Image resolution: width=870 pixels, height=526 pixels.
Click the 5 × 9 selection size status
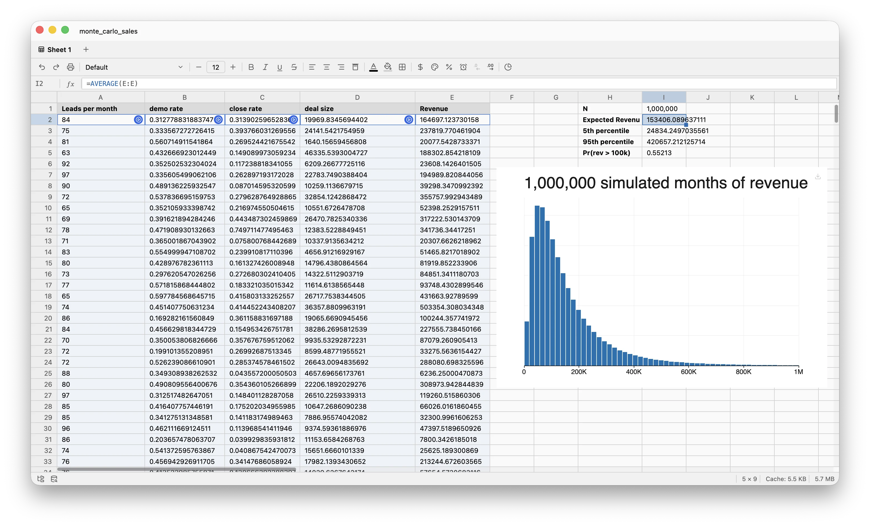pos(749,479)
